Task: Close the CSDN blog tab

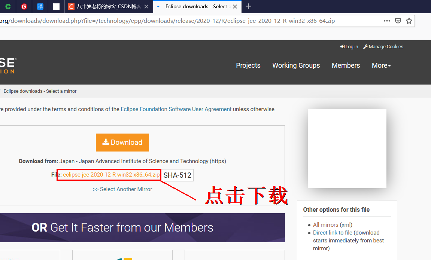Action: tap(146, 7)
